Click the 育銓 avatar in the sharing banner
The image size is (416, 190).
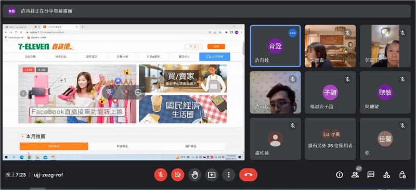11,11
